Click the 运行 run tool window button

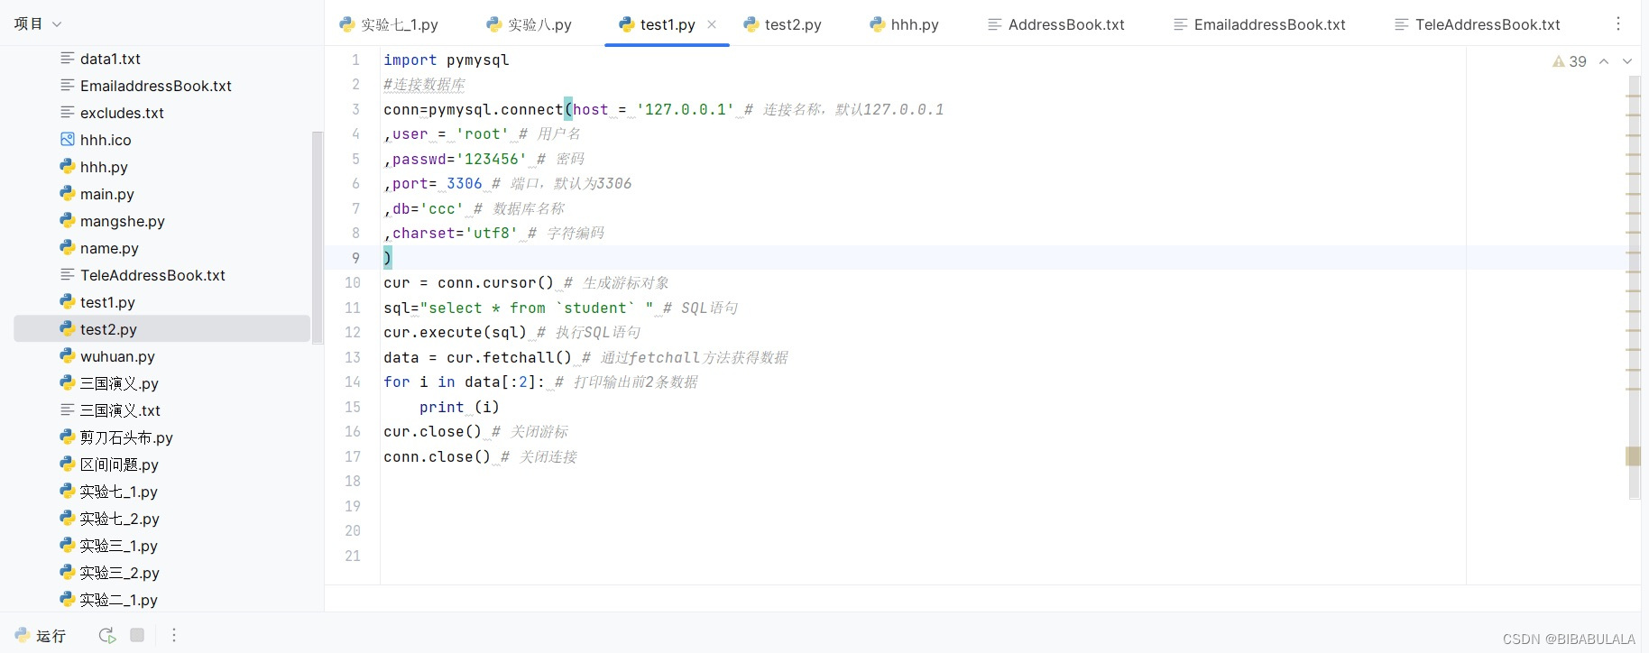click(x=41, y=635)
